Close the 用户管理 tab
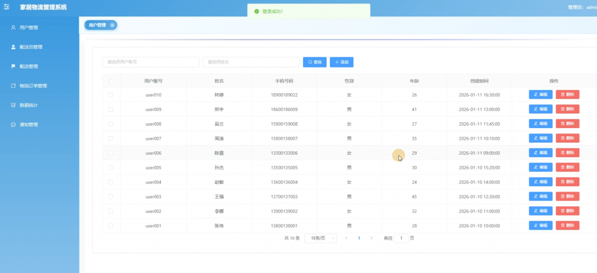This screenshot has width=597, height=273. [x=112, y=25]
